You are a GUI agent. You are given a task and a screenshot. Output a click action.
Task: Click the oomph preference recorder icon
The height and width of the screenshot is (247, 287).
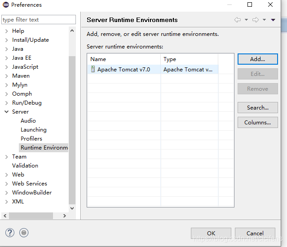(x=24, y=233)
